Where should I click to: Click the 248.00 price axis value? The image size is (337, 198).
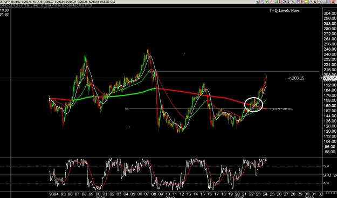click(x=330, y=49)
